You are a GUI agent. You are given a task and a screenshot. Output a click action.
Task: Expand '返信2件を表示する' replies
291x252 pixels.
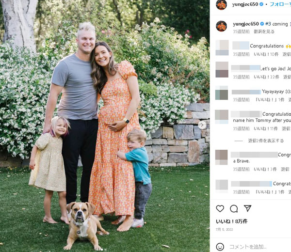pyautogui.click(x=266, y=141)
